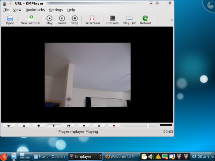Click the calendar organizer tray icon

172,157
